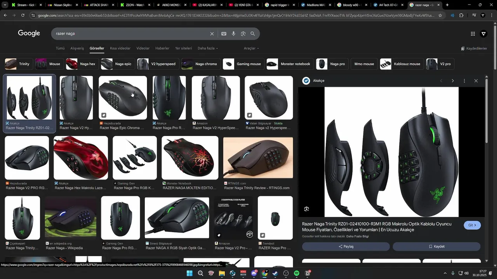Go to the next image in preview panel

452,81
